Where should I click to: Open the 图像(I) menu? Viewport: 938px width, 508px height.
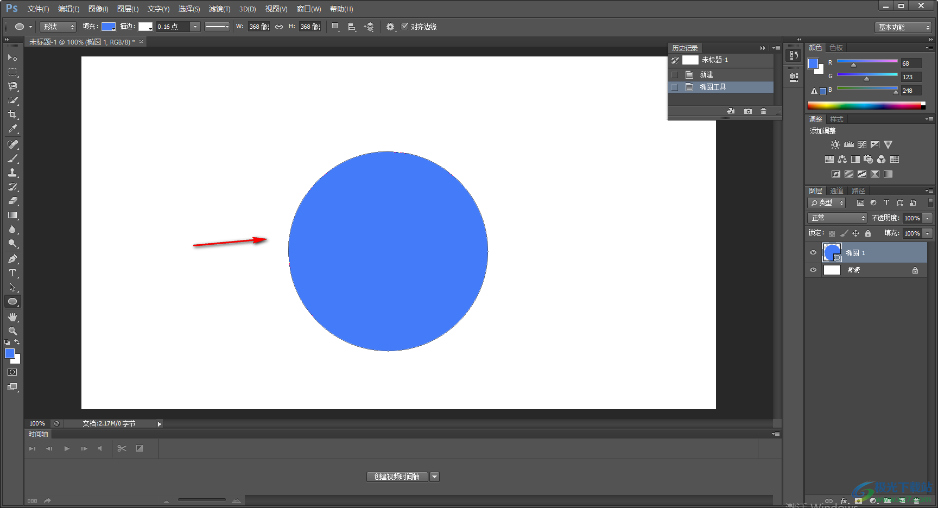pyautogui.click(x=98, y=9)
